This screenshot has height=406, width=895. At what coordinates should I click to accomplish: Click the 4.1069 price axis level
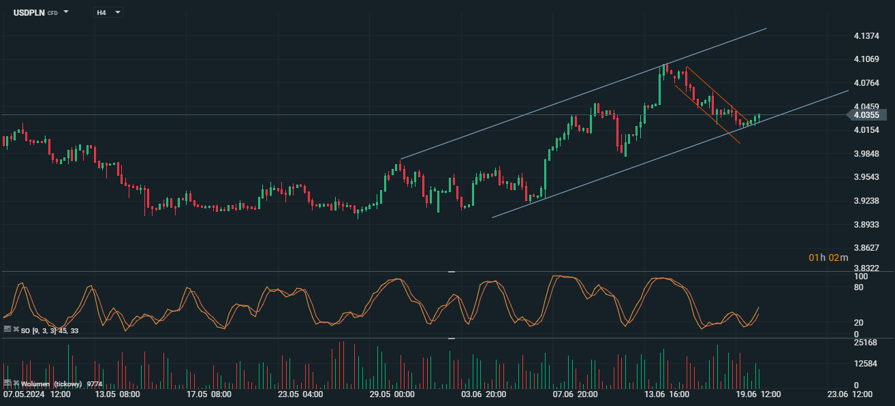[x=866, y=59]
